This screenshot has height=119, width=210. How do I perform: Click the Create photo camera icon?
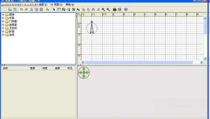[115, 9]
